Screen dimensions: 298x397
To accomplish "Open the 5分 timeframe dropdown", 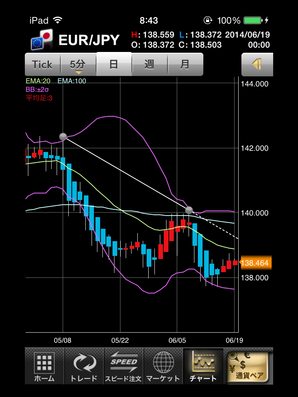I will coord(78,65).
